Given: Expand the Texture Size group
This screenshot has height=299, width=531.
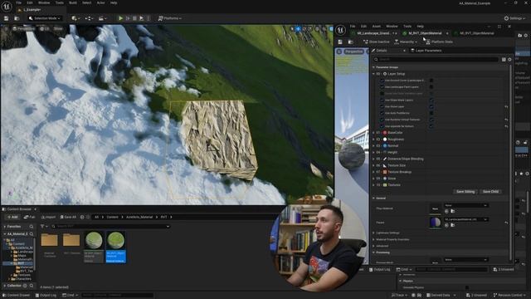Looking at the screenshot, I should click(x=374, y=165).
